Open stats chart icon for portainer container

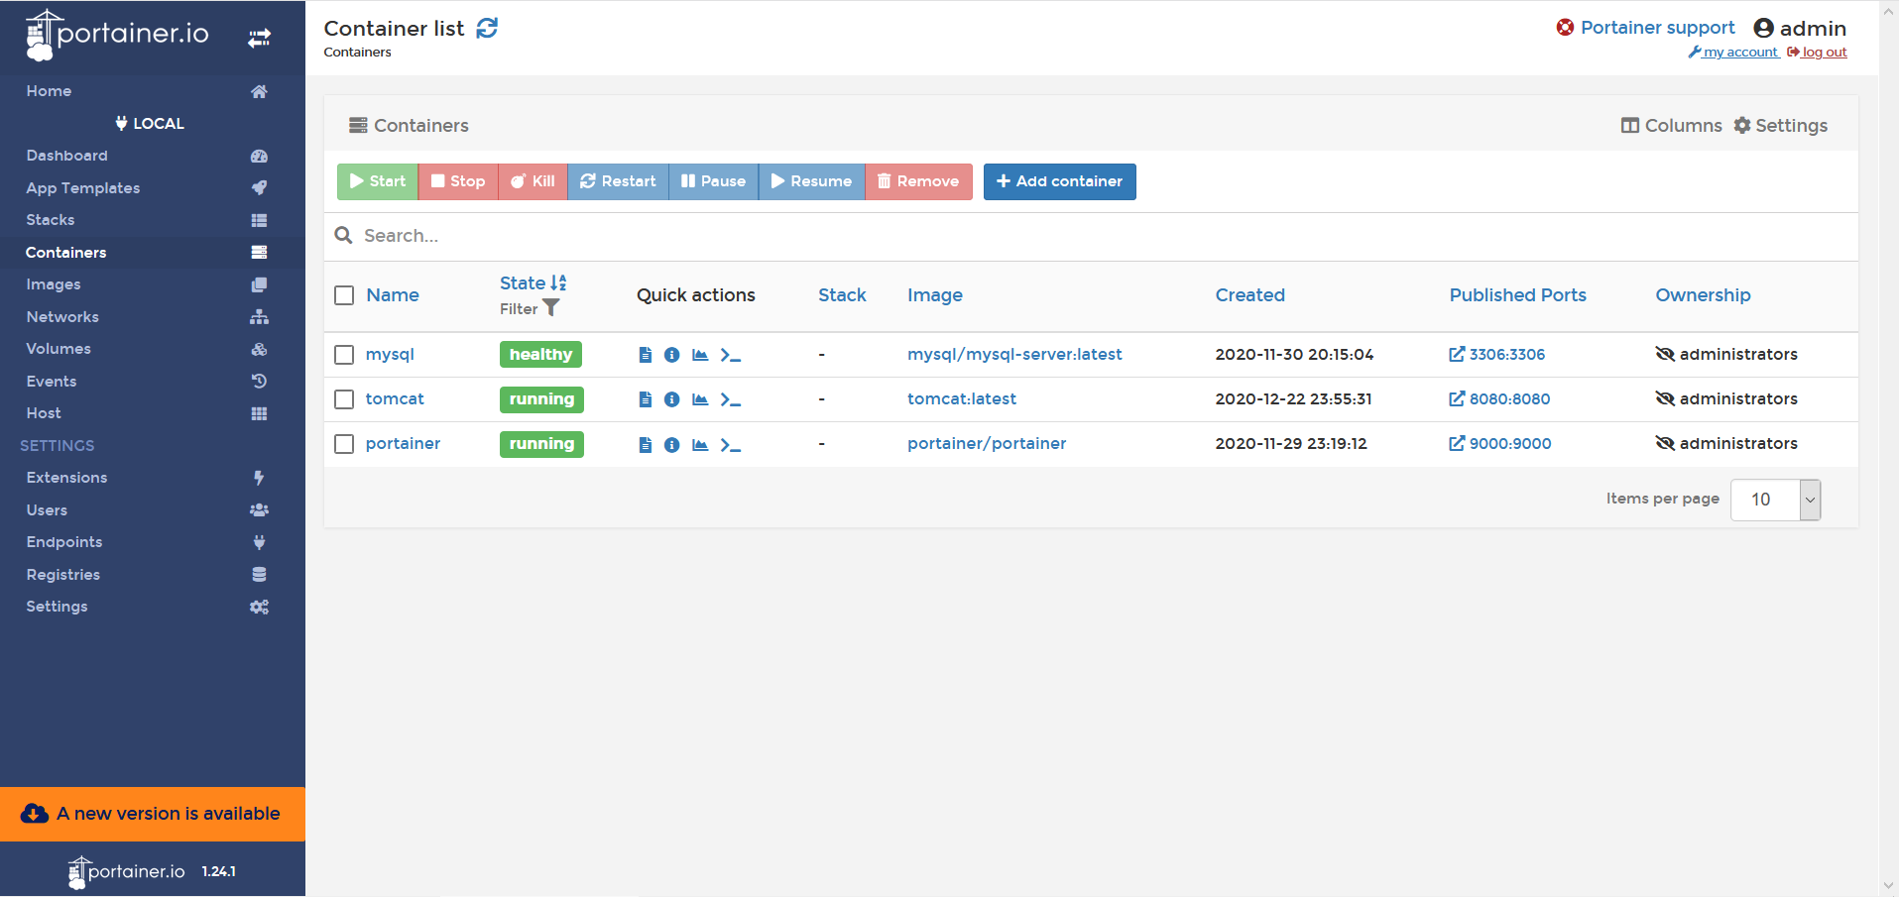tap(700, 445)
